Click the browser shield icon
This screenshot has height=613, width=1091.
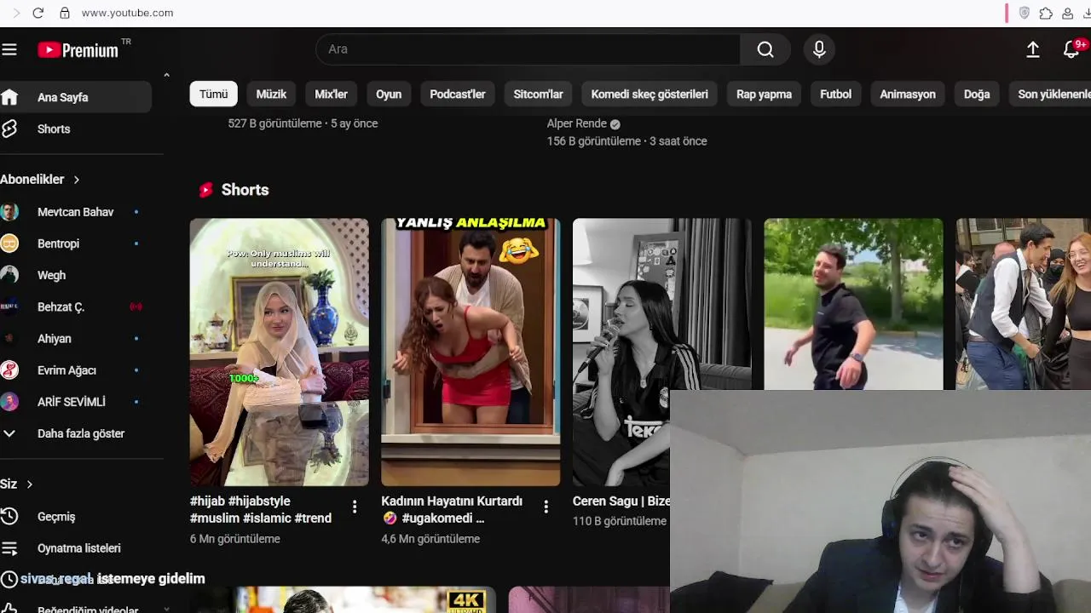point(1025,13)
